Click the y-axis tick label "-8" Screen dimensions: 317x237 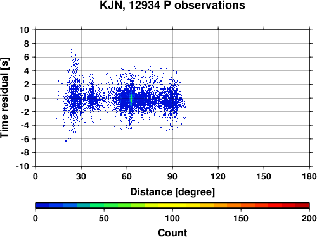click(25, 153)
